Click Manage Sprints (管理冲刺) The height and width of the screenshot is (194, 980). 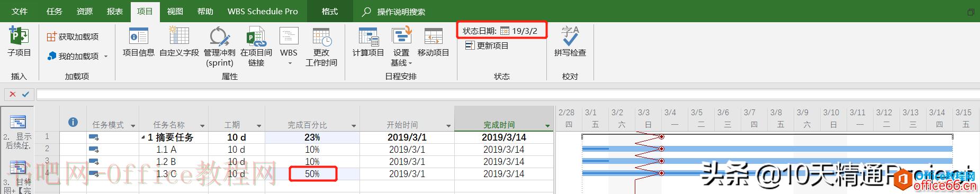click(x=219, y=47)
